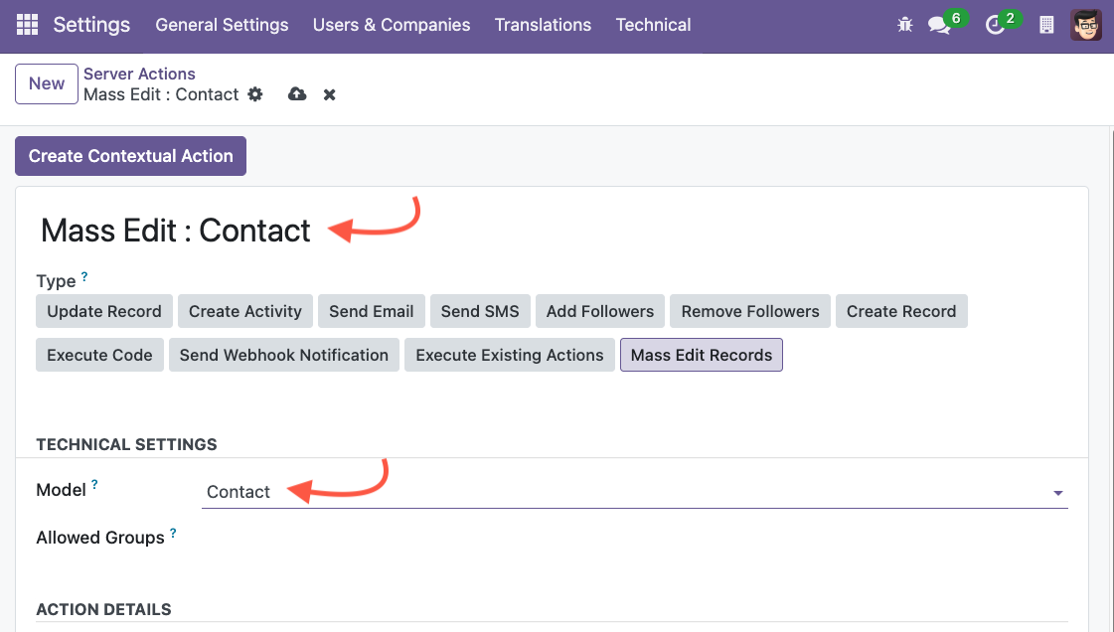Expand the Model dropdown arrow

click(x=1058, y=493)
